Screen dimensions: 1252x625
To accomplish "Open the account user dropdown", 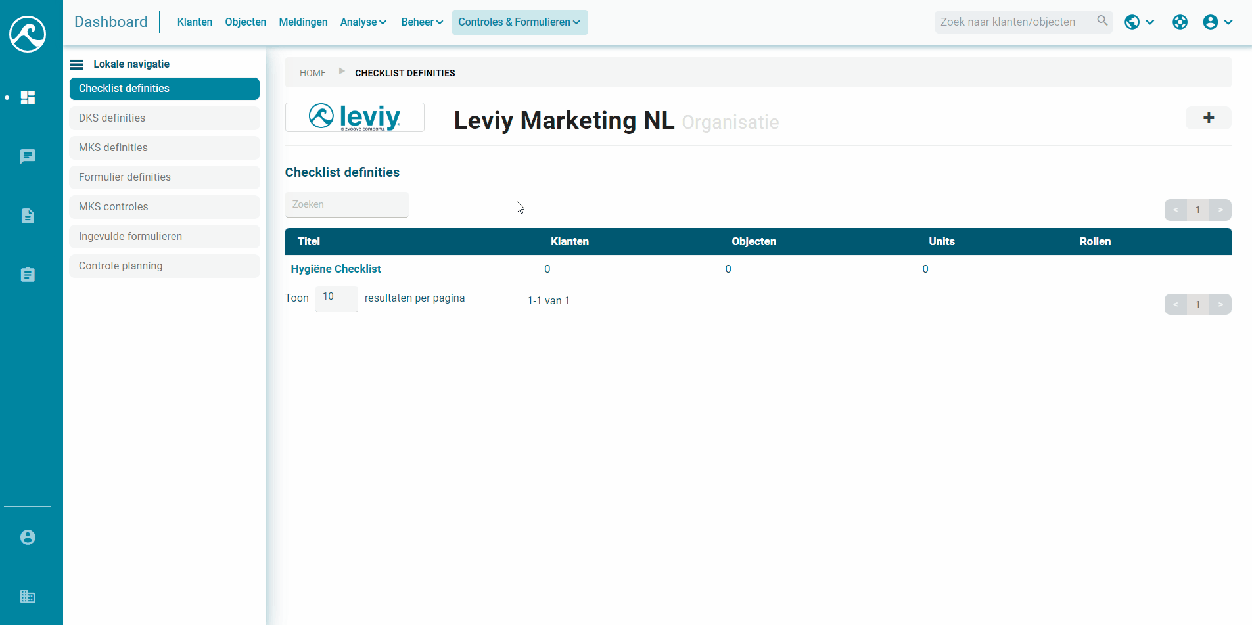I will tap(1217, 22).
